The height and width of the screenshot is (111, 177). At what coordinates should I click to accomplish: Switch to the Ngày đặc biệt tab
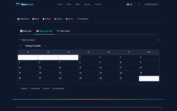44,31
